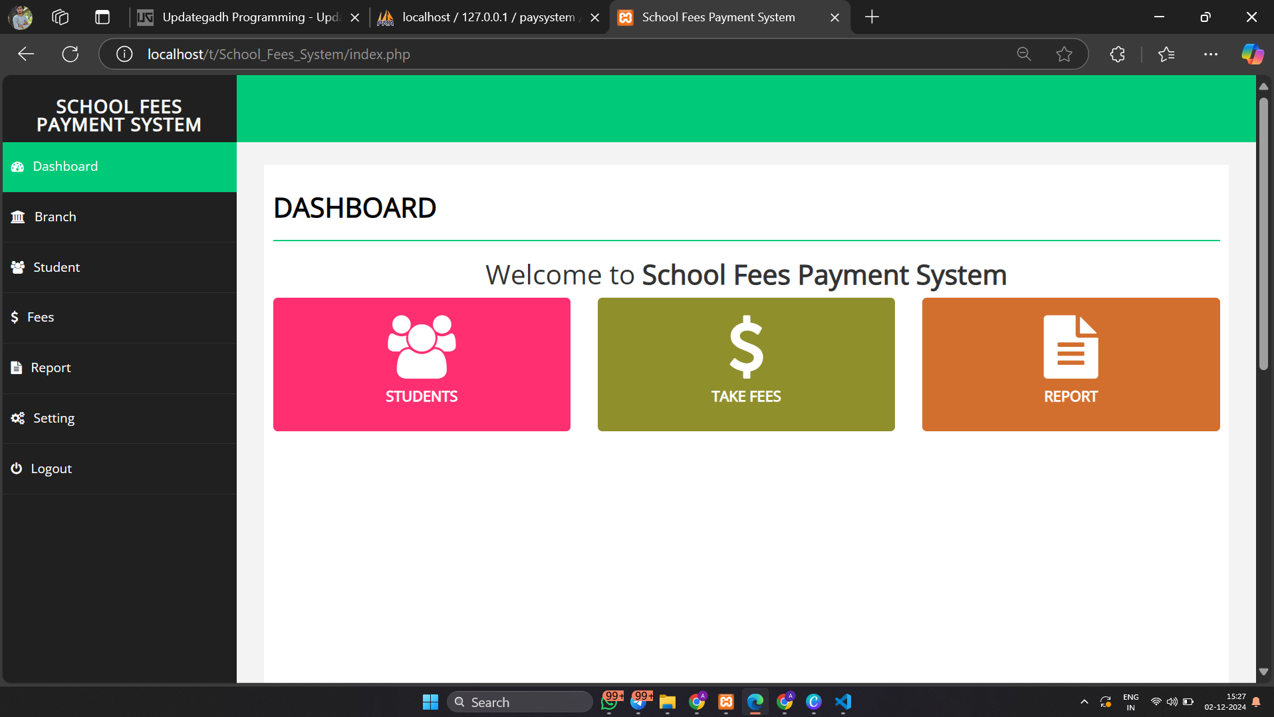
Task: Go to Dashboard in sidebar
Action: coord(65,167)
